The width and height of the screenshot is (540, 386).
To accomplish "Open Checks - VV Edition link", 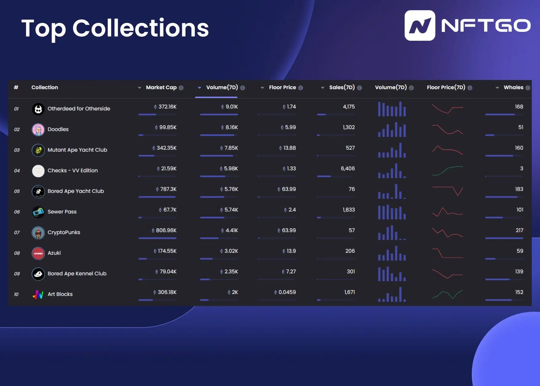I will [x=73, y=171].
